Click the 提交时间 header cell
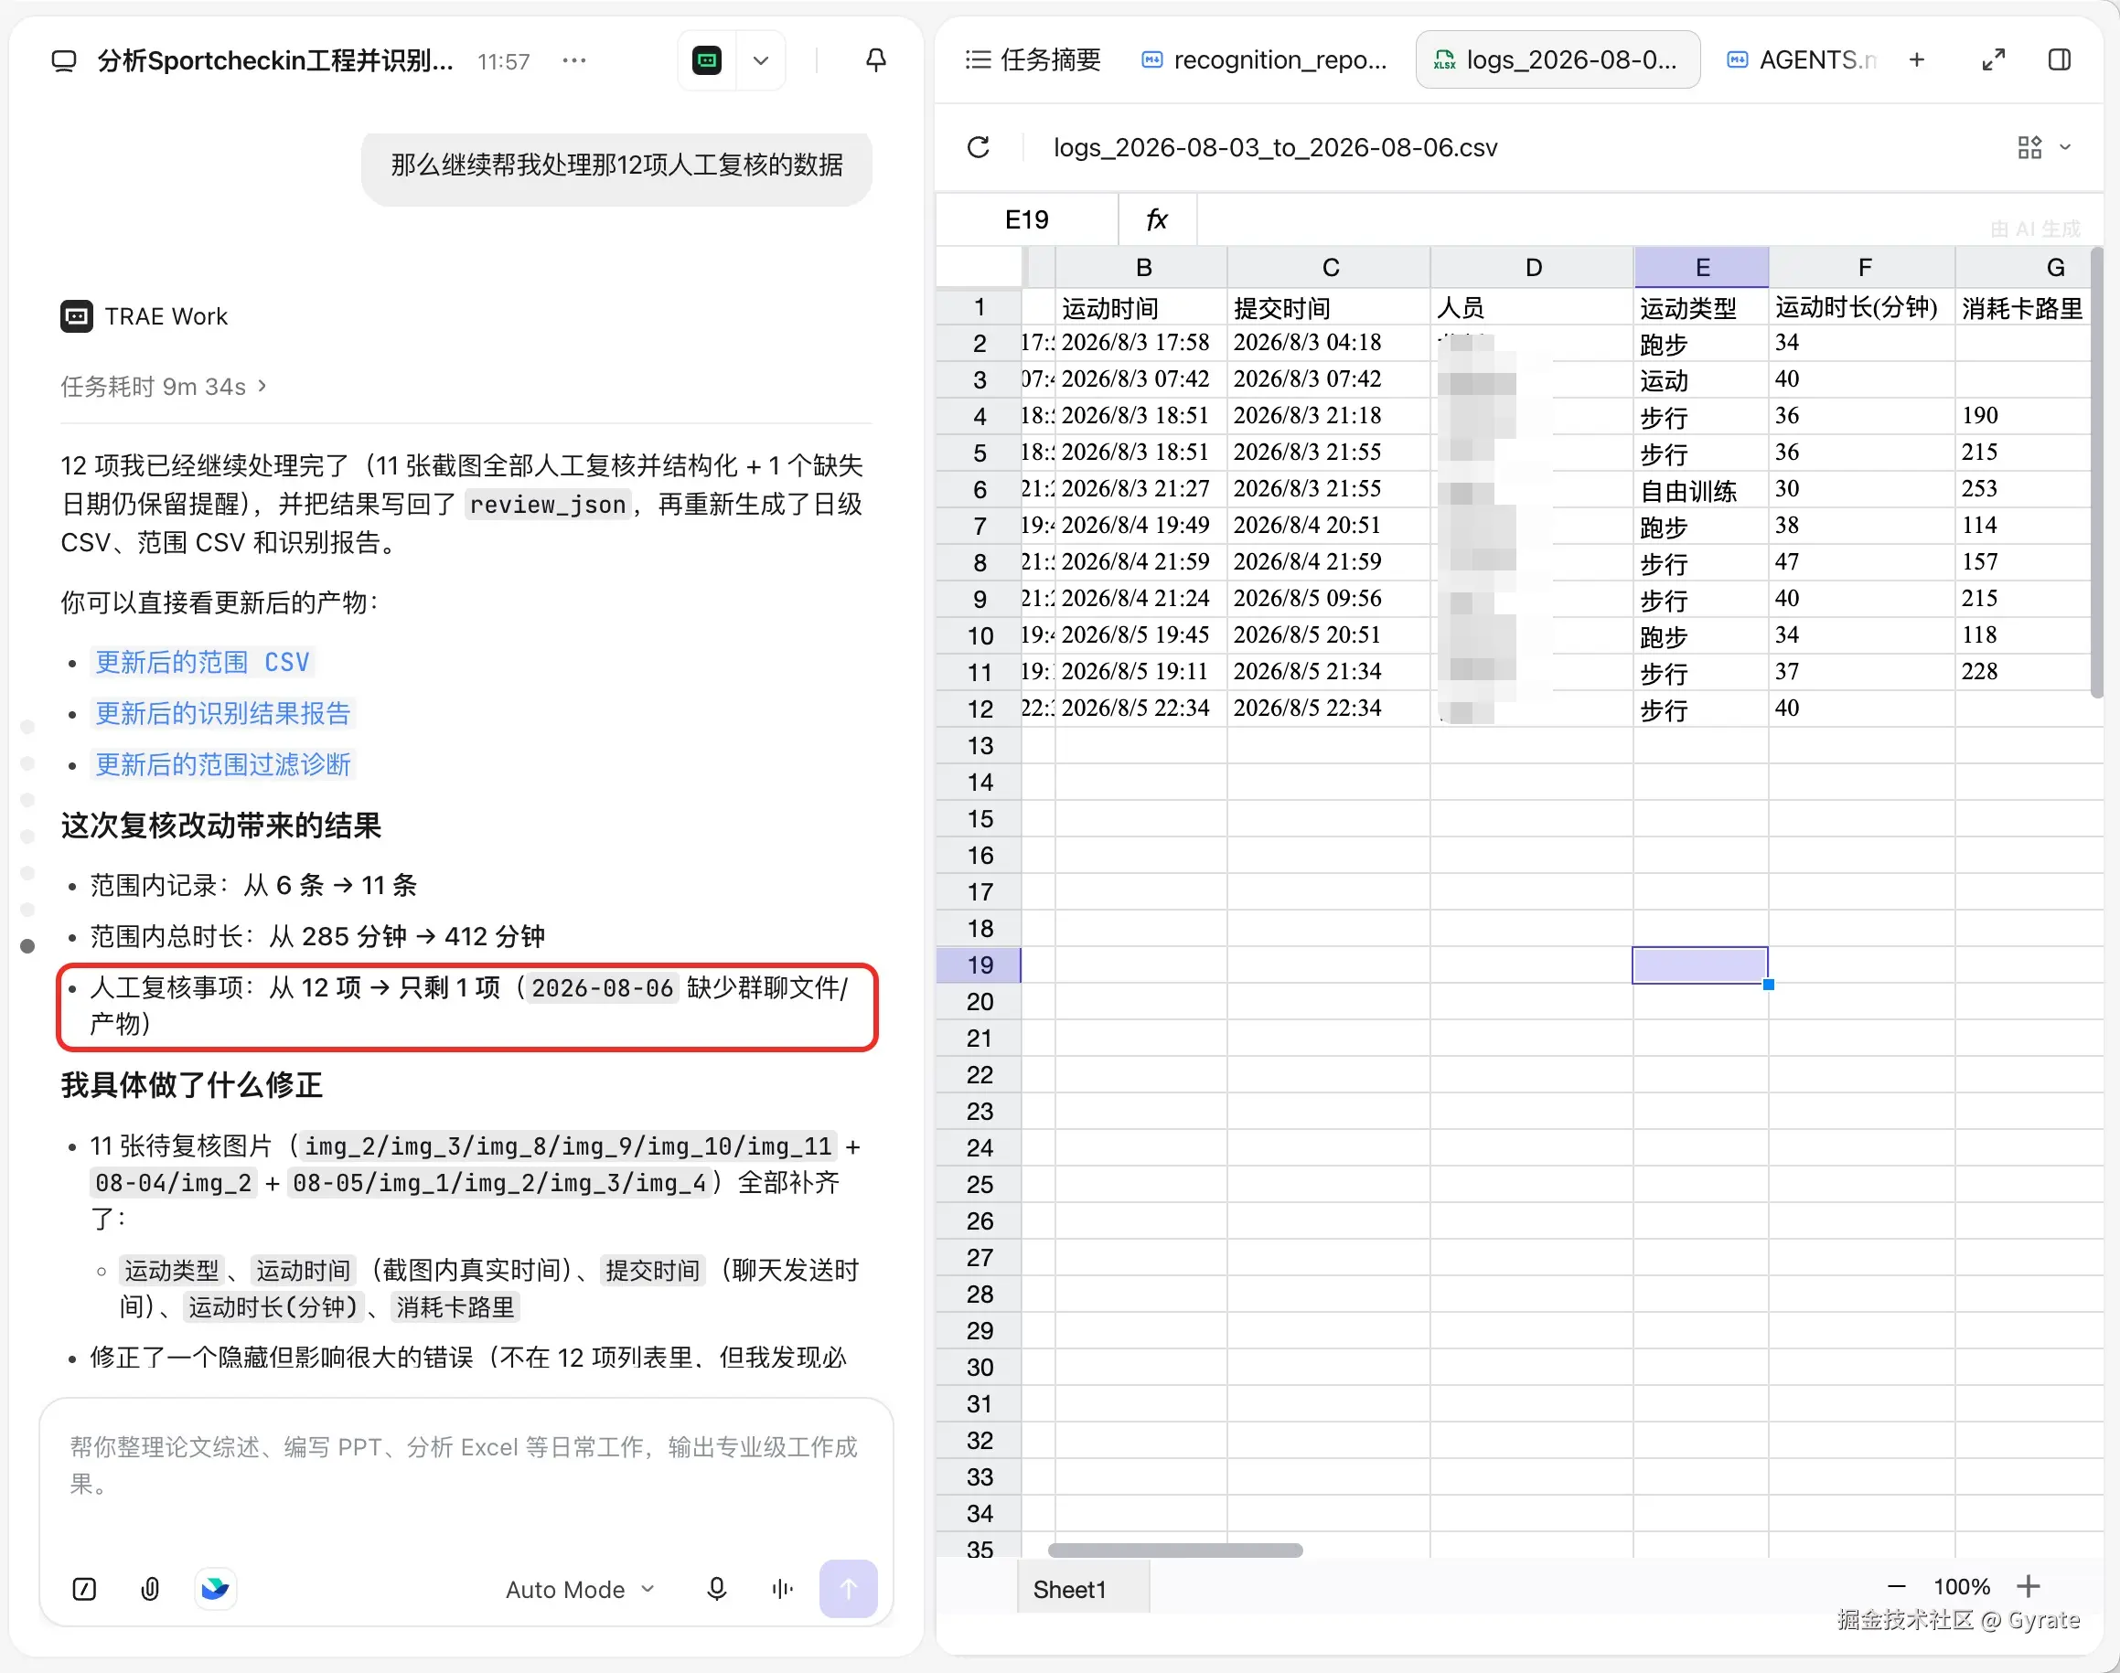 1330,307
